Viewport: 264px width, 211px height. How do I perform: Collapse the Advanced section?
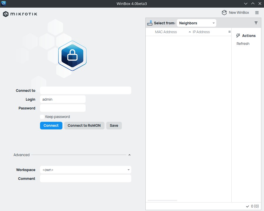(x=129, y=155)
